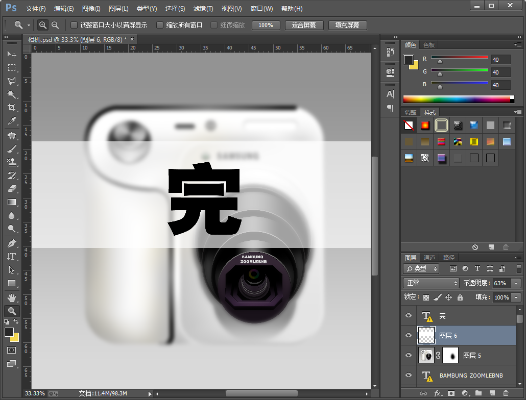This screenshot has width=526, height=400.
Task: Select the History Brush tool
Action: tap(12, 176)
